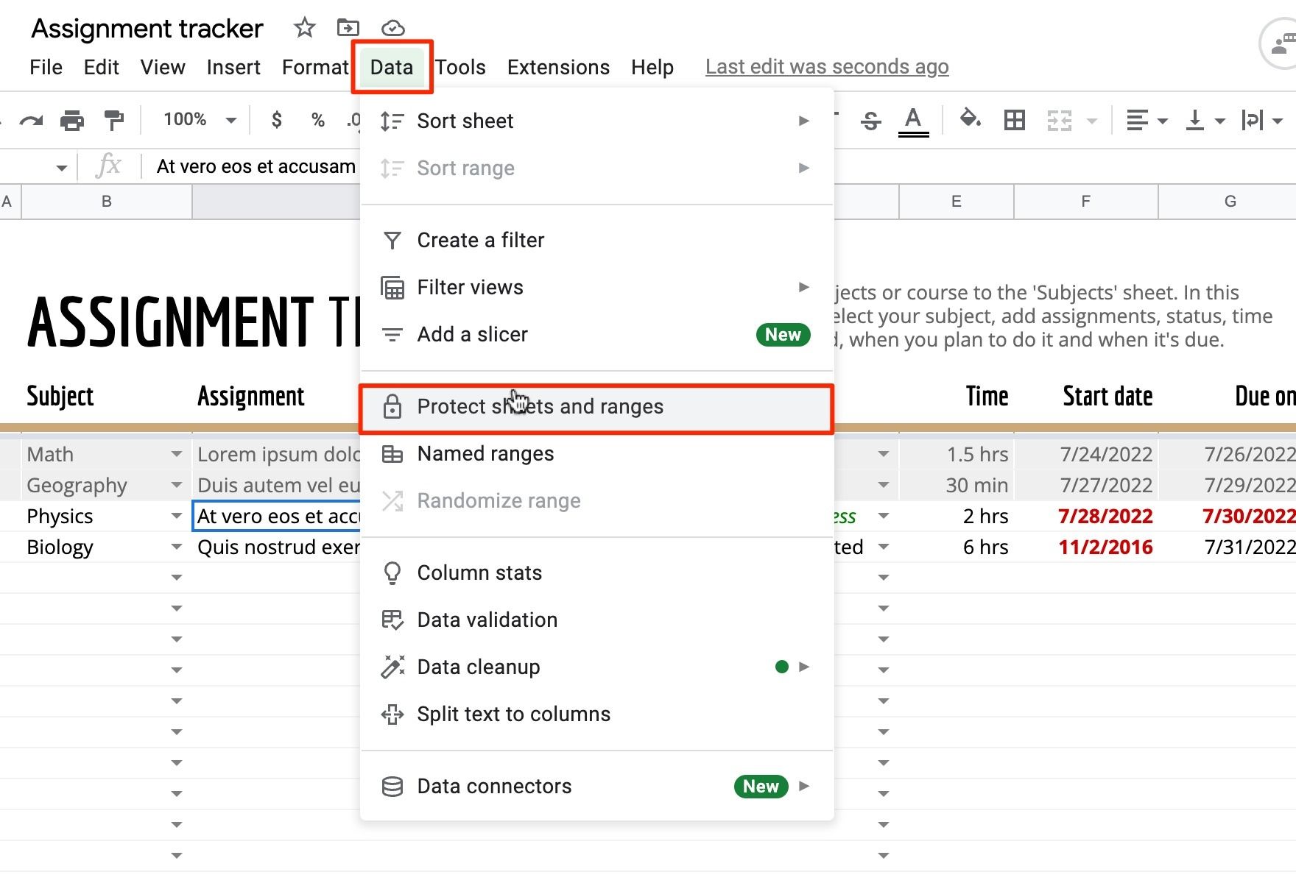
Task: Open the Edit menu
Action: click(101, 67)
